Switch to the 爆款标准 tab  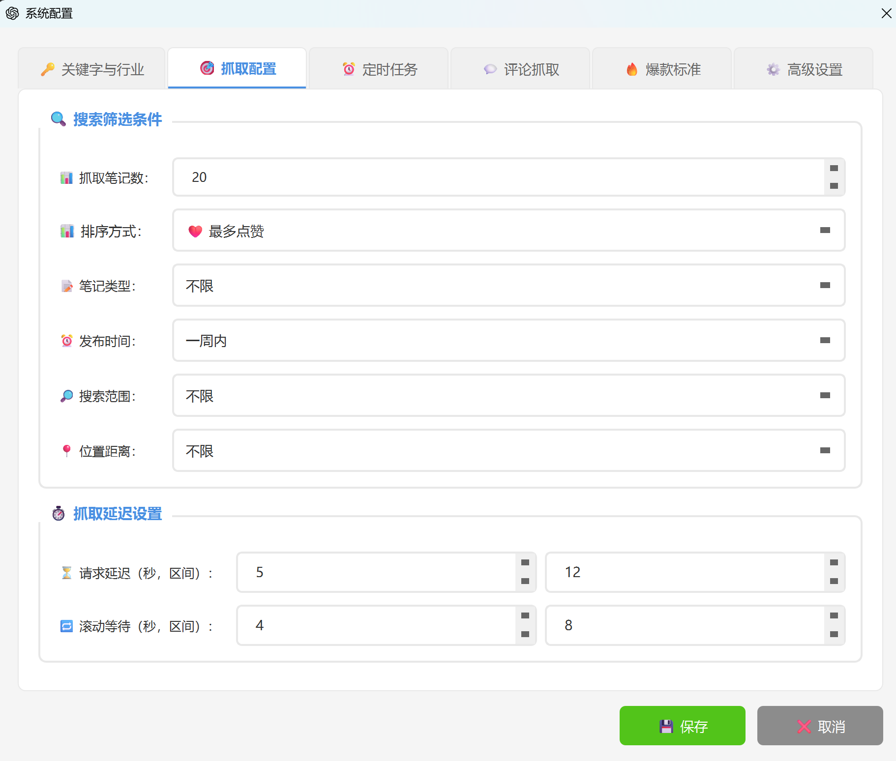(662, 69)
